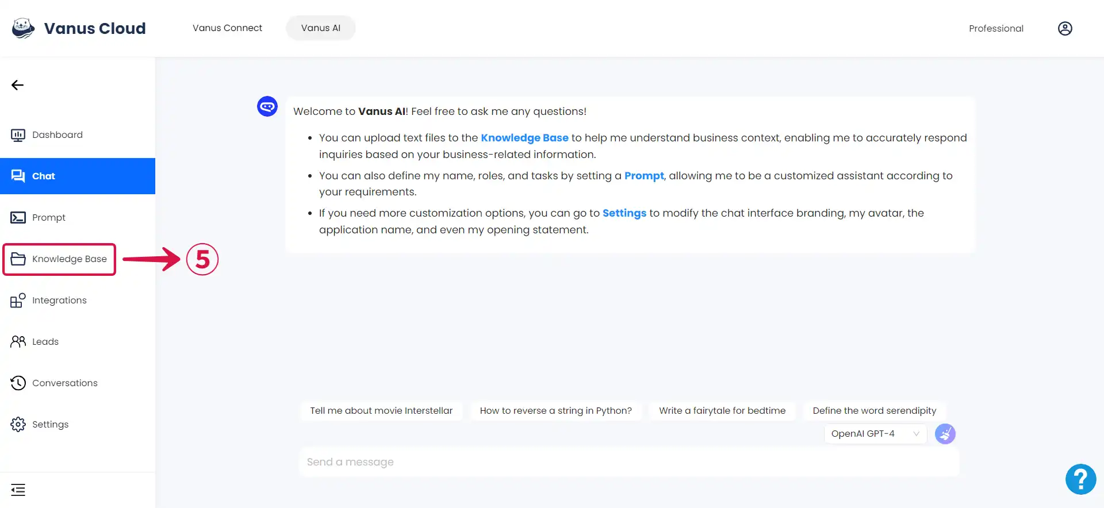Choose 'Tell me about movie Interstellar' suggestion

tap(381, 410)
